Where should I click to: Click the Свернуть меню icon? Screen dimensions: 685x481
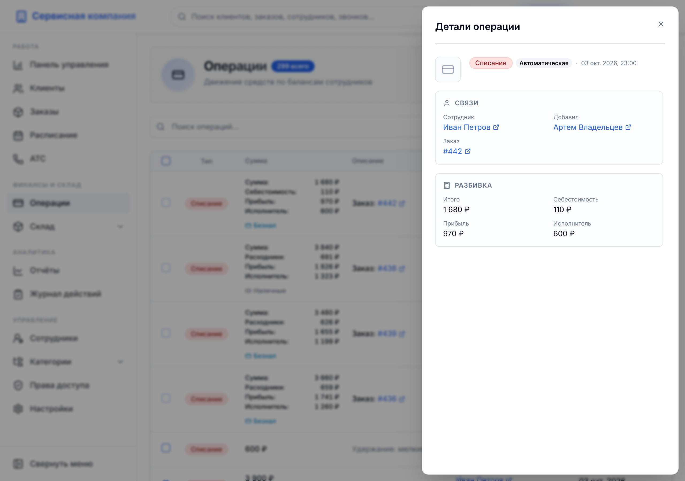18,464
